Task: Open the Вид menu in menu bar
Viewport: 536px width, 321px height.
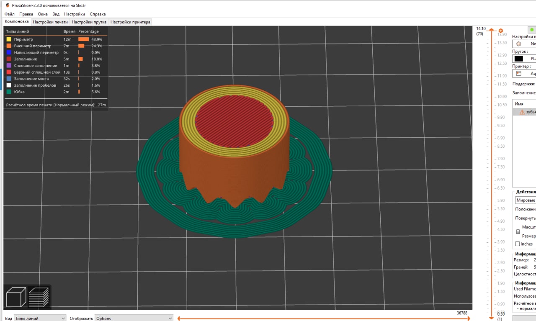Action: click(56, 14)
